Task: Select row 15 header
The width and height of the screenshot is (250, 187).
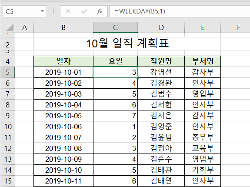Action: [x=7, y=181]
